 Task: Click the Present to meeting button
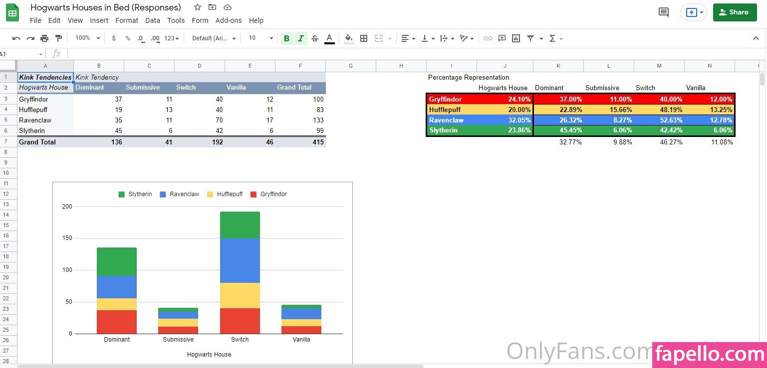click(x=694, y=12)
